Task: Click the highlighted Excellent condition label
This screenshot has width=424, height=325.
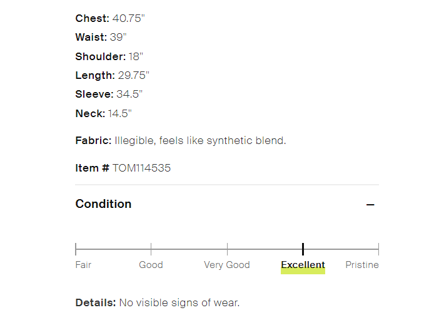Action: click(x=303, y=265)
